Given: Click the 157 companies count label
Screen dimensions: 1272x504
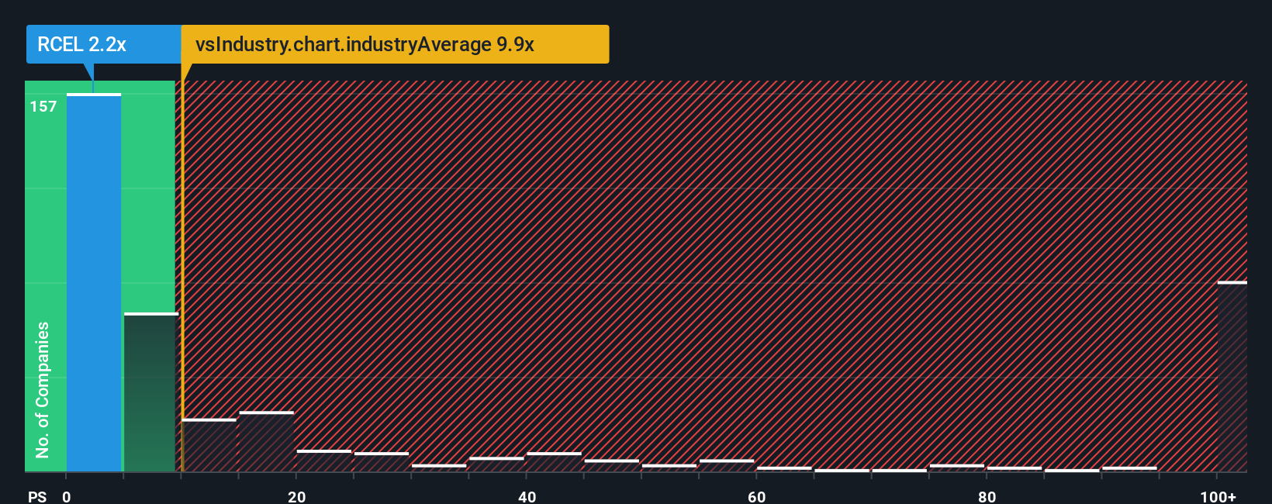Looking at the screenshot, I should click(43, 106).
